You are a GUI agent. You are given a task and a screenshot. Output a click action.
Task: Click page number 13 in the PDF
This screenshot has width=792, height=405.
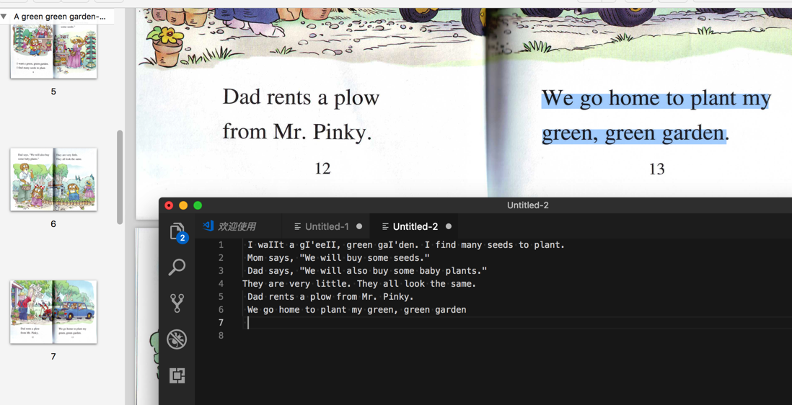pos(656,169)
